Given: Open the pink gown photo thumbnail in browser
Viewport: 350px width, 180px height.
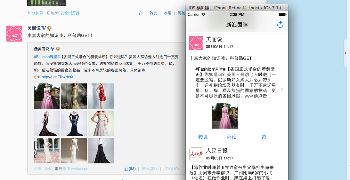Looking at the screenshot, I should [47, 96].
